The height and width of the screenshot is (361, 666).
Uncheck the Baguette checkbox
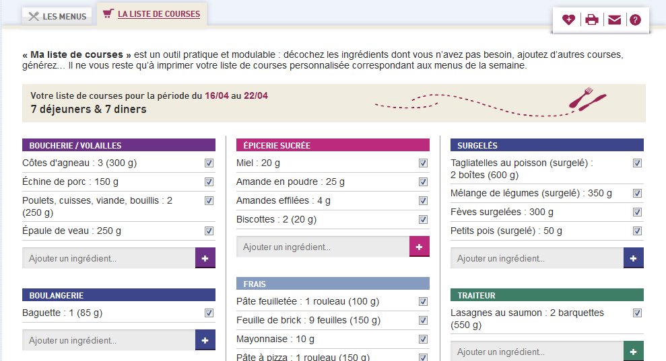(209, 313)
